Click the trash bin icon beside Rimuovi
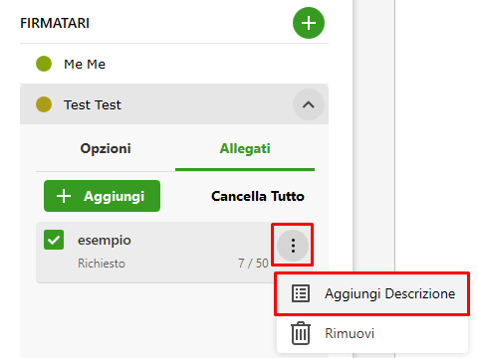 pyautogui.click(x=301, y=333)
